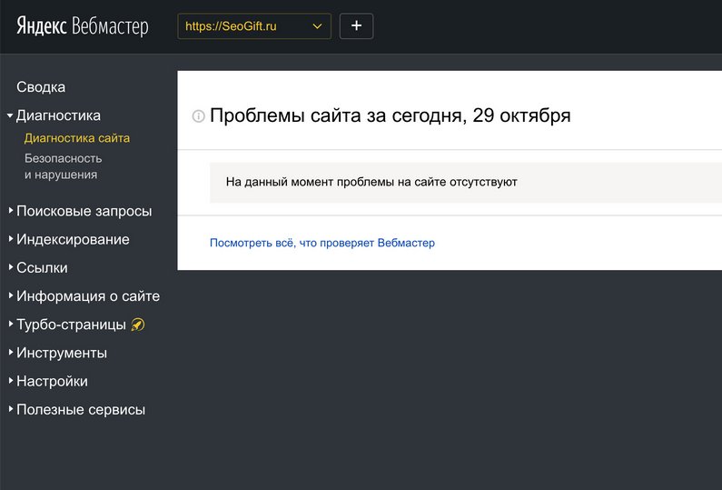Select Диагностика сайта in sidebar
The height and width of the screenshot is (490, 722).
[77, 138]
